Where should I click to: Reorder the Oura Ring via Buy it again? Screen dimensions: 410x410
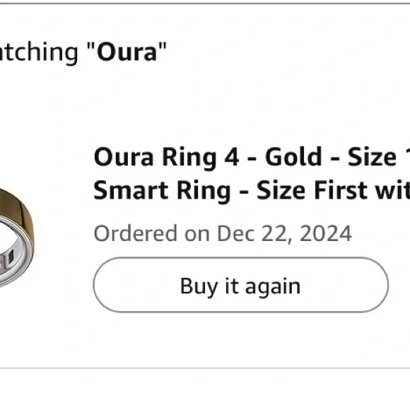pos(240,285)
